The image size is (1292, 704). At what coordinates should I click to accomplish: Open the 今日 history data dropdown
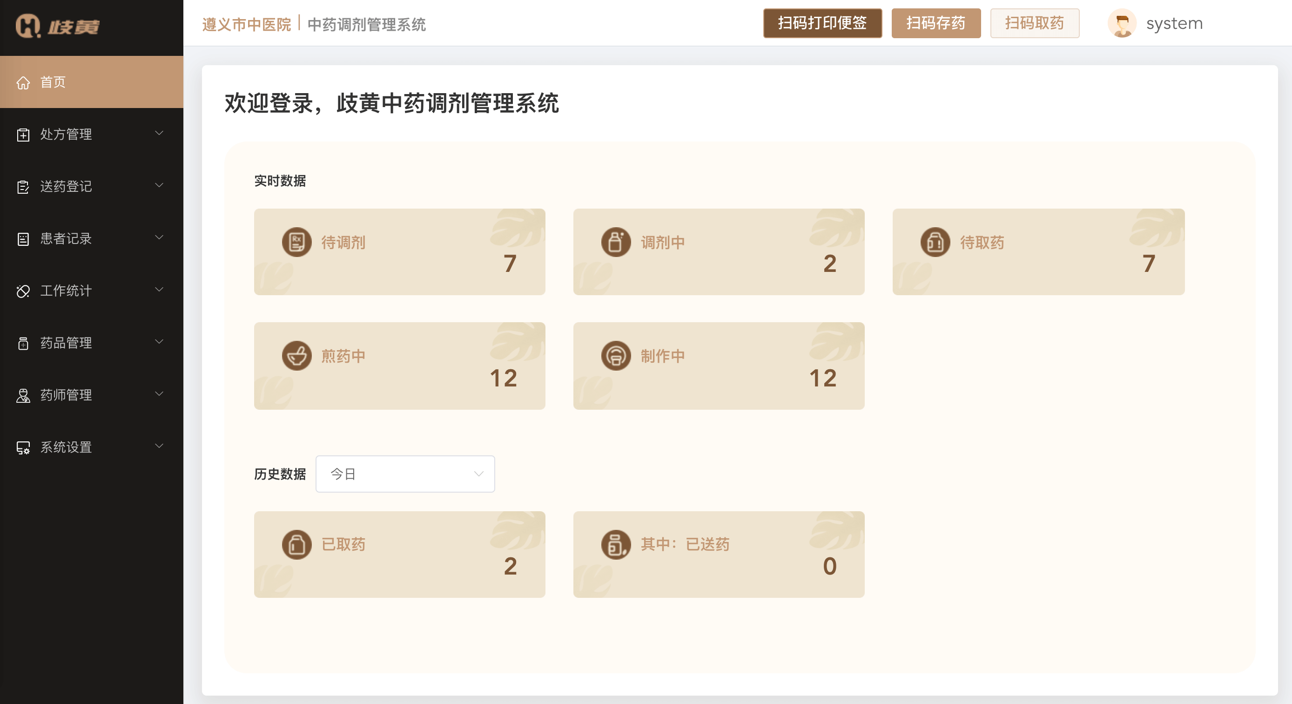coord(405,473)
